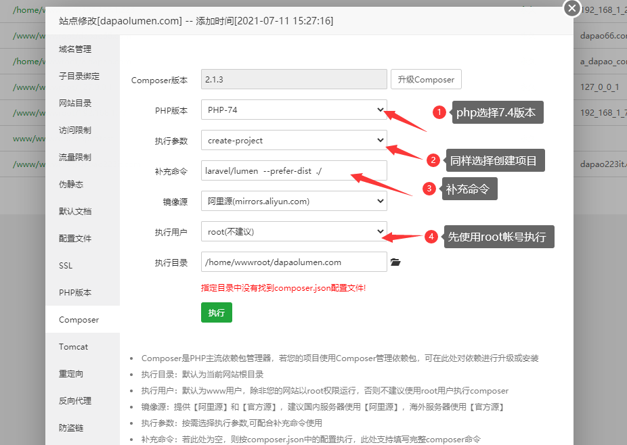Select the 访问限制 sidebar tab

(x=83, y=131)
